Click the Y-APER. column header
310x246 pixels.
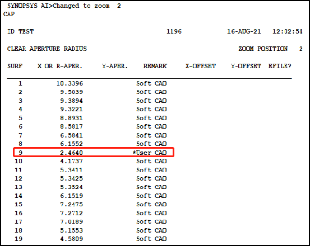115,66
